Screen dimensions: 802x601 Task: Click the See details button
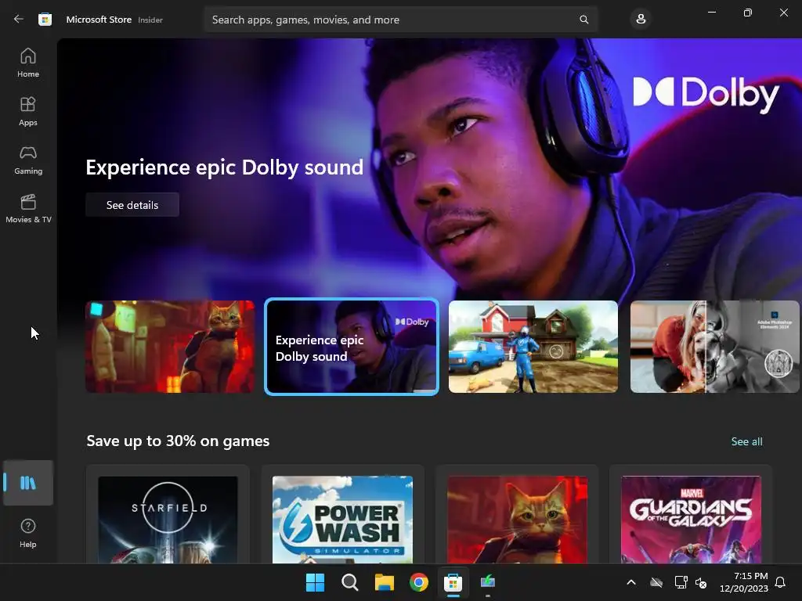click(x=132, y=205)
